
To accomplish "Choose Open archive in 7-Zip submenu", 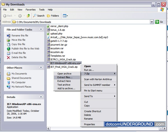I will [x=67, y=74].
